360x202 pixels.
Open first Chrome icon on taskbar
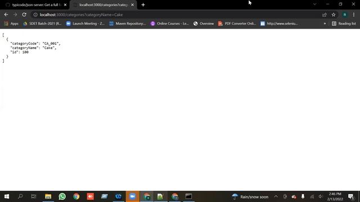pos(76,196)
